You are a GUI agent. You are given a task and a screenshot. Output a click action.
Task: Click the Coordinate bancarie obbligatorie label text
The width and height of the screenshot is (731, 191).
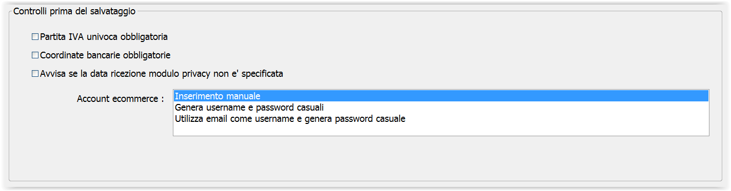tap(105, 55)
